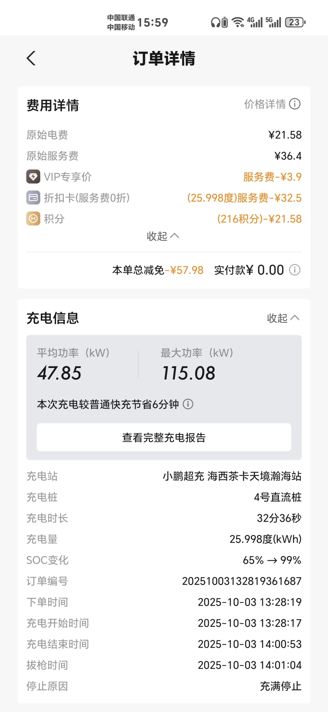
Task: Tap info icon beside actual payment amount
Action: pos(295,270)
